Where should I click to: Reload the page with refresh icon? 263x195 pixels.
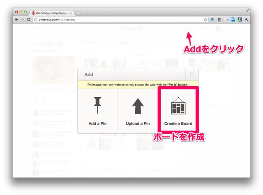[x=29, y=19]
